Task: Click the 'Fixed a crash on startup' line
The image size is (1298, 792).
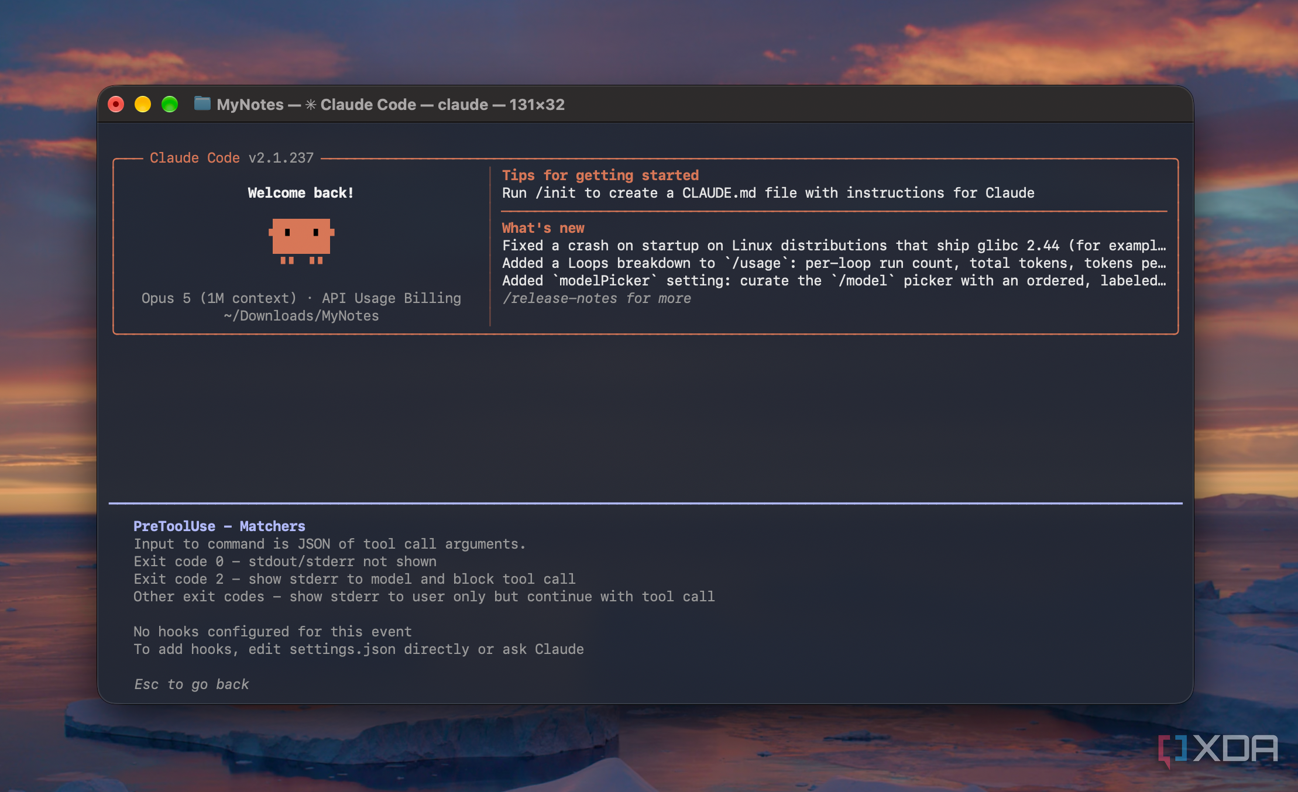Action: 834,246
